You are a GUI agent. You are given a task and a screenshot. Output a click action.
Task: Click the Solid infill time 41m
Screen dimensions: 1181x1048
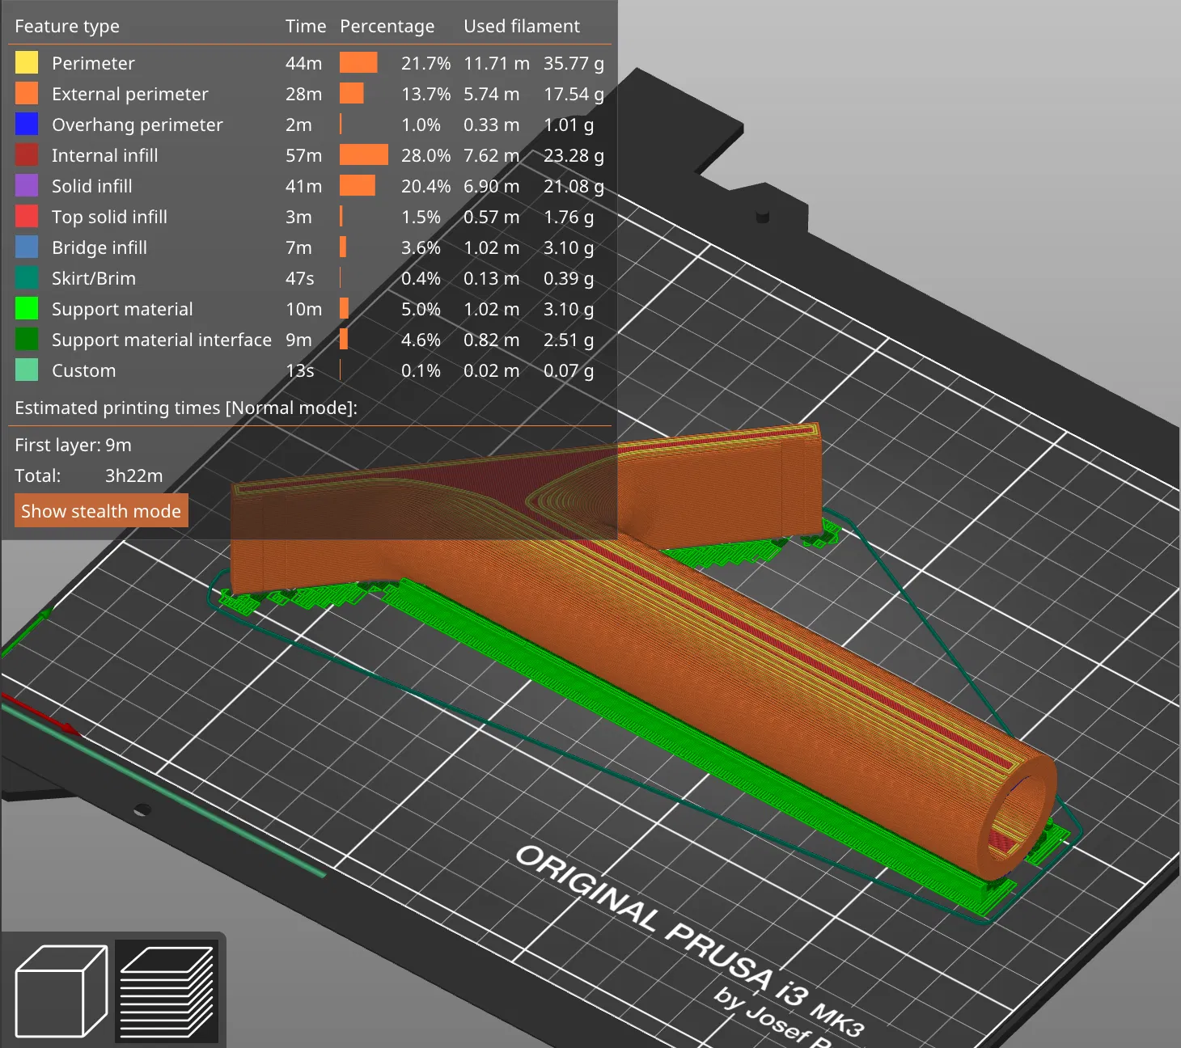(304, 186)
